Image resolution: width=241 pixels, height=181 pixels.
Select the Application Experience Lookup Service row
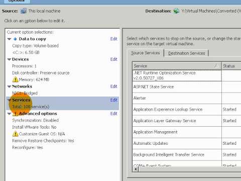tap(187, 110)
